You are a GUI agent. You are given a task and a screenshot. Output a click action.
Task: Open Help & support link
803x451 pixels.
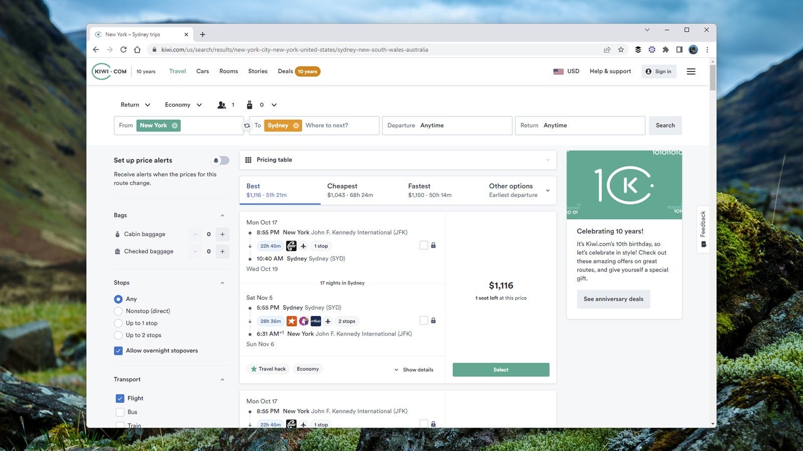pyautogui.click(x=610, y=71)
